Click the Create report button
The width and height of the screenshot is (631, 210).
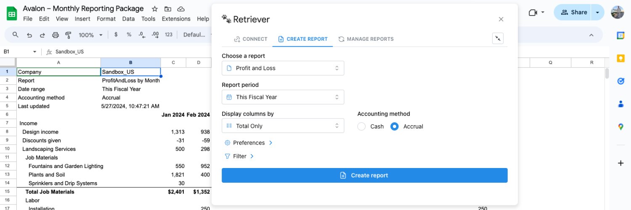(x=365, y=176)
